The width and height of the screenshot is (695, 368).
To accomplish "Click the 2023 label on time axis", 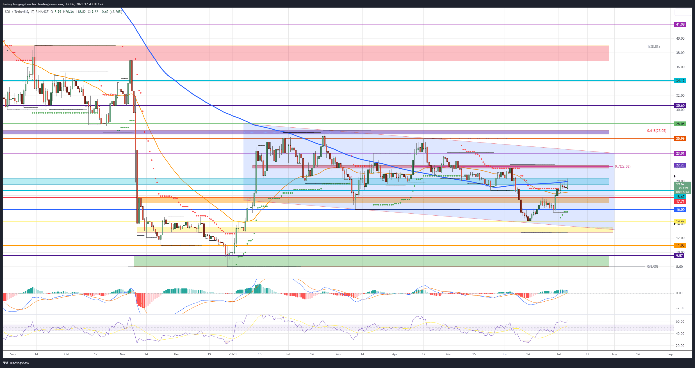I will coord(233,354).
